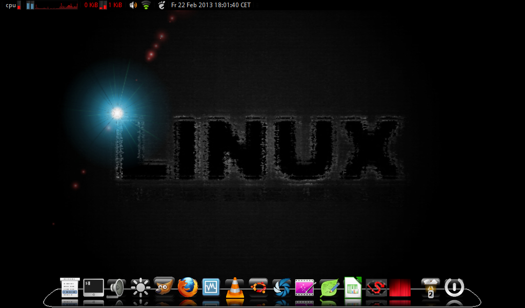525x308 pixels.
Task: Open the speaker sound settings dock icon
Action: click(116, 288)
